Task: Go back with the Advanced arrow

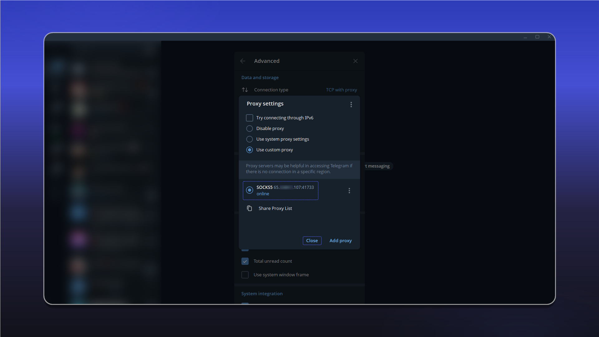Action: [243, 61]
